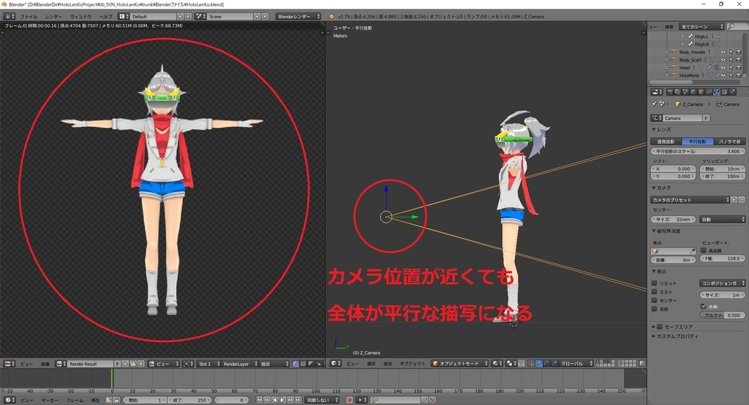Open the camera data properties tab
This screenshot has height=405, width=749.
pos(717,92)
